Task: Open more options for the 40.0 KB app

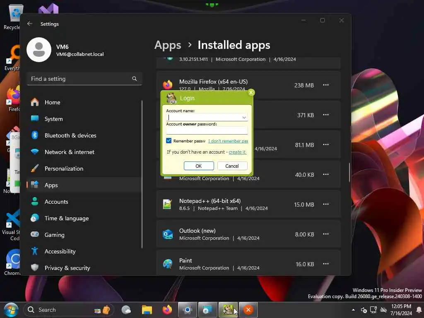Action: pyautogui.click(x=326, y=174)
